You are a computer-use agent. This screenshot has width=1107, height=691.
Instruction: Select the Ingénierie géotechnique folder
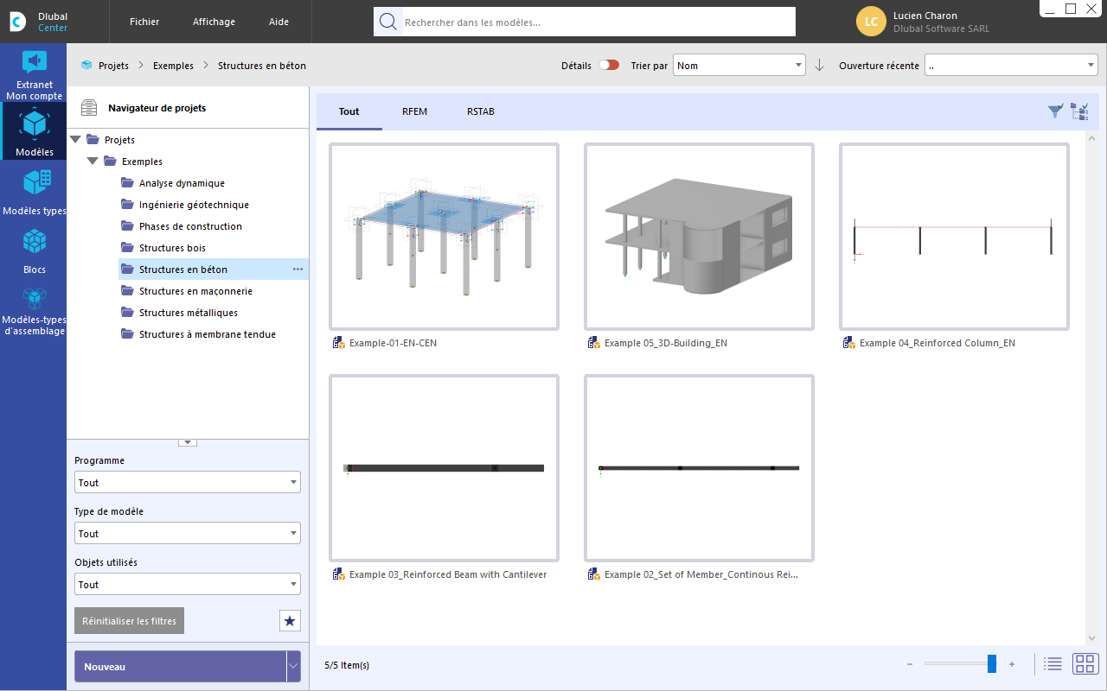coord(194,205)
